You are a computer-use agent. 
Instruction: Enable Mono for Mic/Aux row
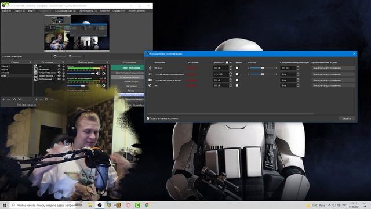pyautogui.click(x=237, y=68)
